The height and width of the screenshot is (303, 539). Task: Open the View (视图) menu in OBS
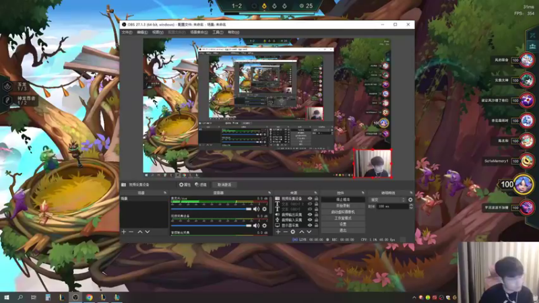[158, 32]
